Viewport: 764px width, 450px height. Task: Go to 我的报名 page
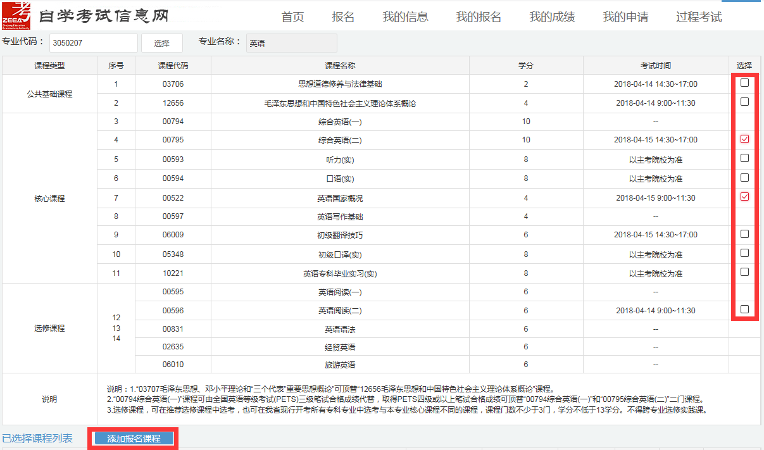[479, 17]
